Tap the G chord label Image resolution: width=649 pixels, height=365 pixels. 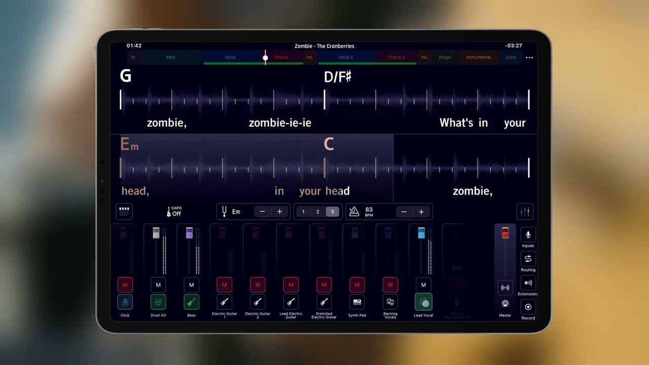click(x=125, y=76)
